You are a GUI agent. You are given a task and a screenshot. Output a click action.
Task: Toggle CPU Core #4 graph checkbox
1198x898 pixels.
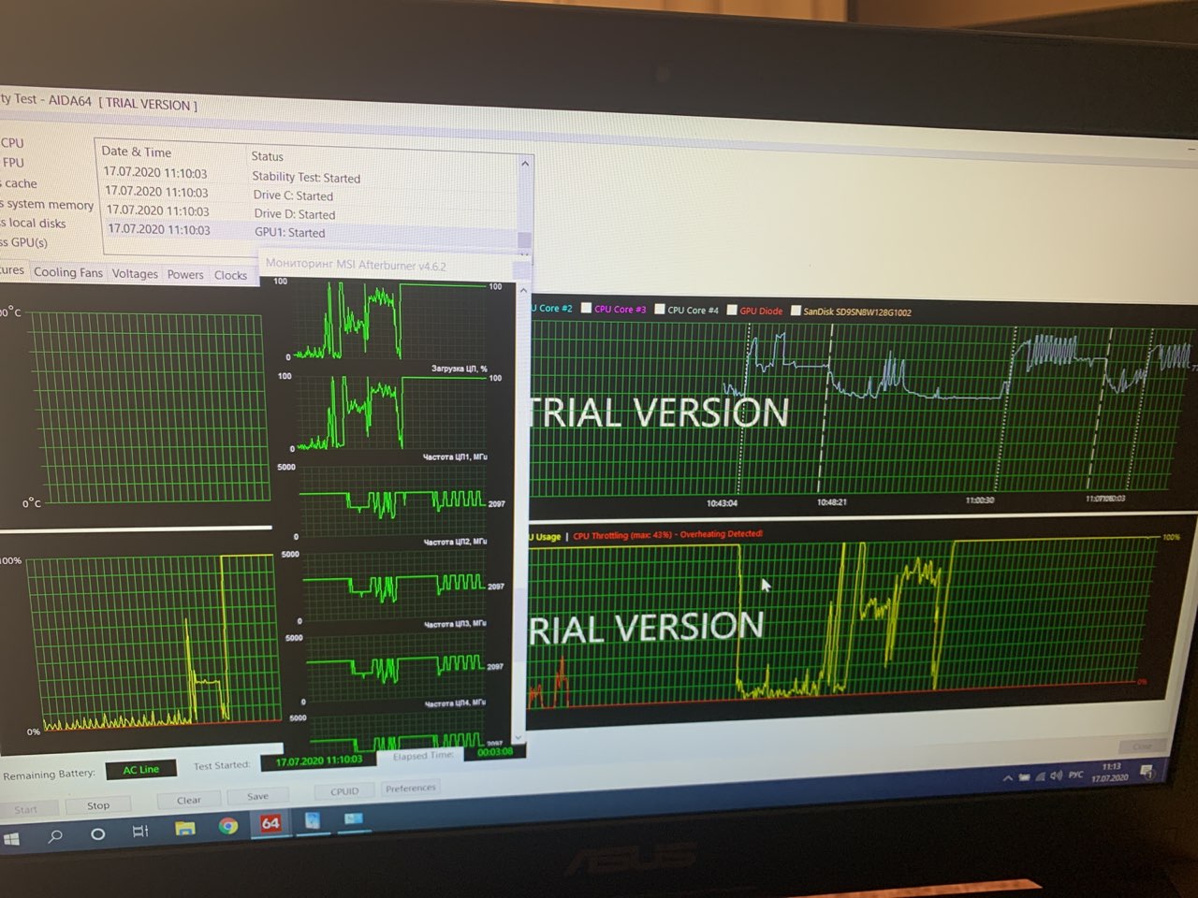tap(660, 309)
